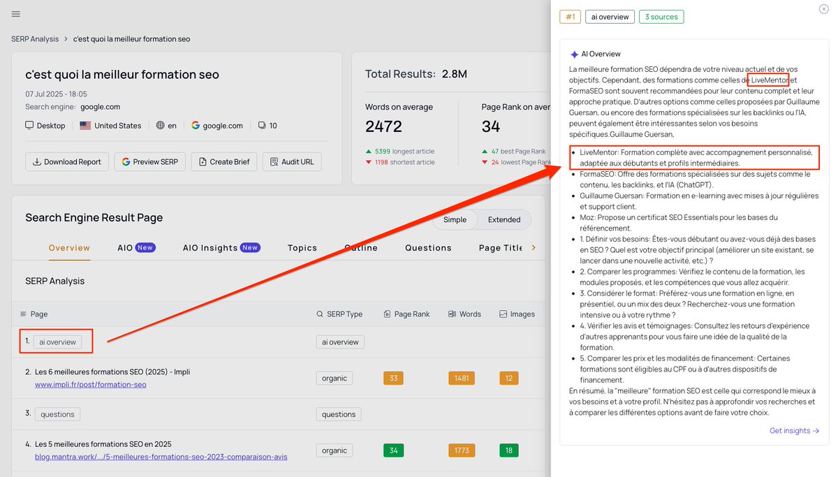Go to SERP Analysis breadcrumb
Viewport: 838px width, 477px height.
pos(35,39)
